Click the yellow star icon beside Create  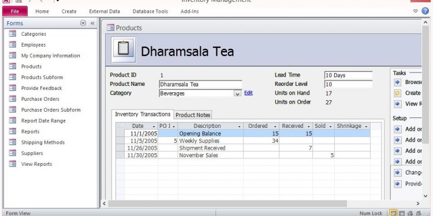(397, 93)
